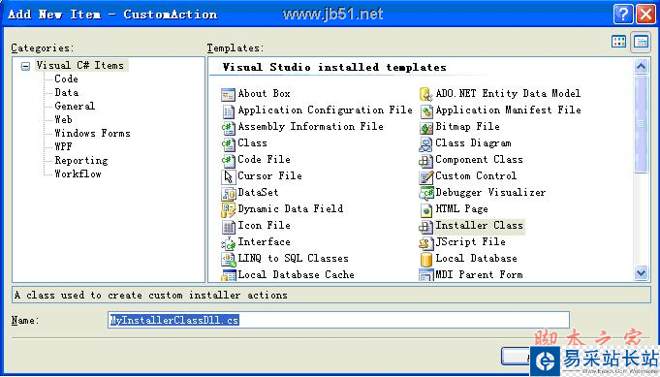Open dialog help with question button

(x=623, y=14)
